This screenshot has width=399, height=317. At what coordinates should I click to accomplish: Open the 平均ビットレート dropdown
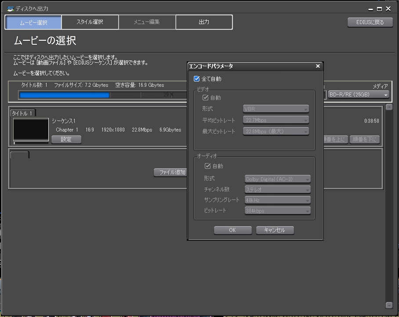pos(276,120)
